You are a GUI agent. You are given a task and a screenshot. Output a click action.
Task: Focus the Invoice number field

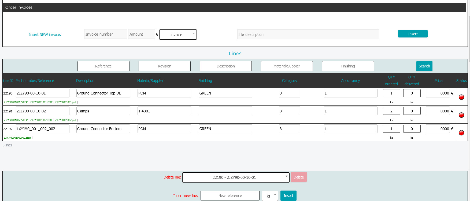pyautogui.click(x=105, y=34)
